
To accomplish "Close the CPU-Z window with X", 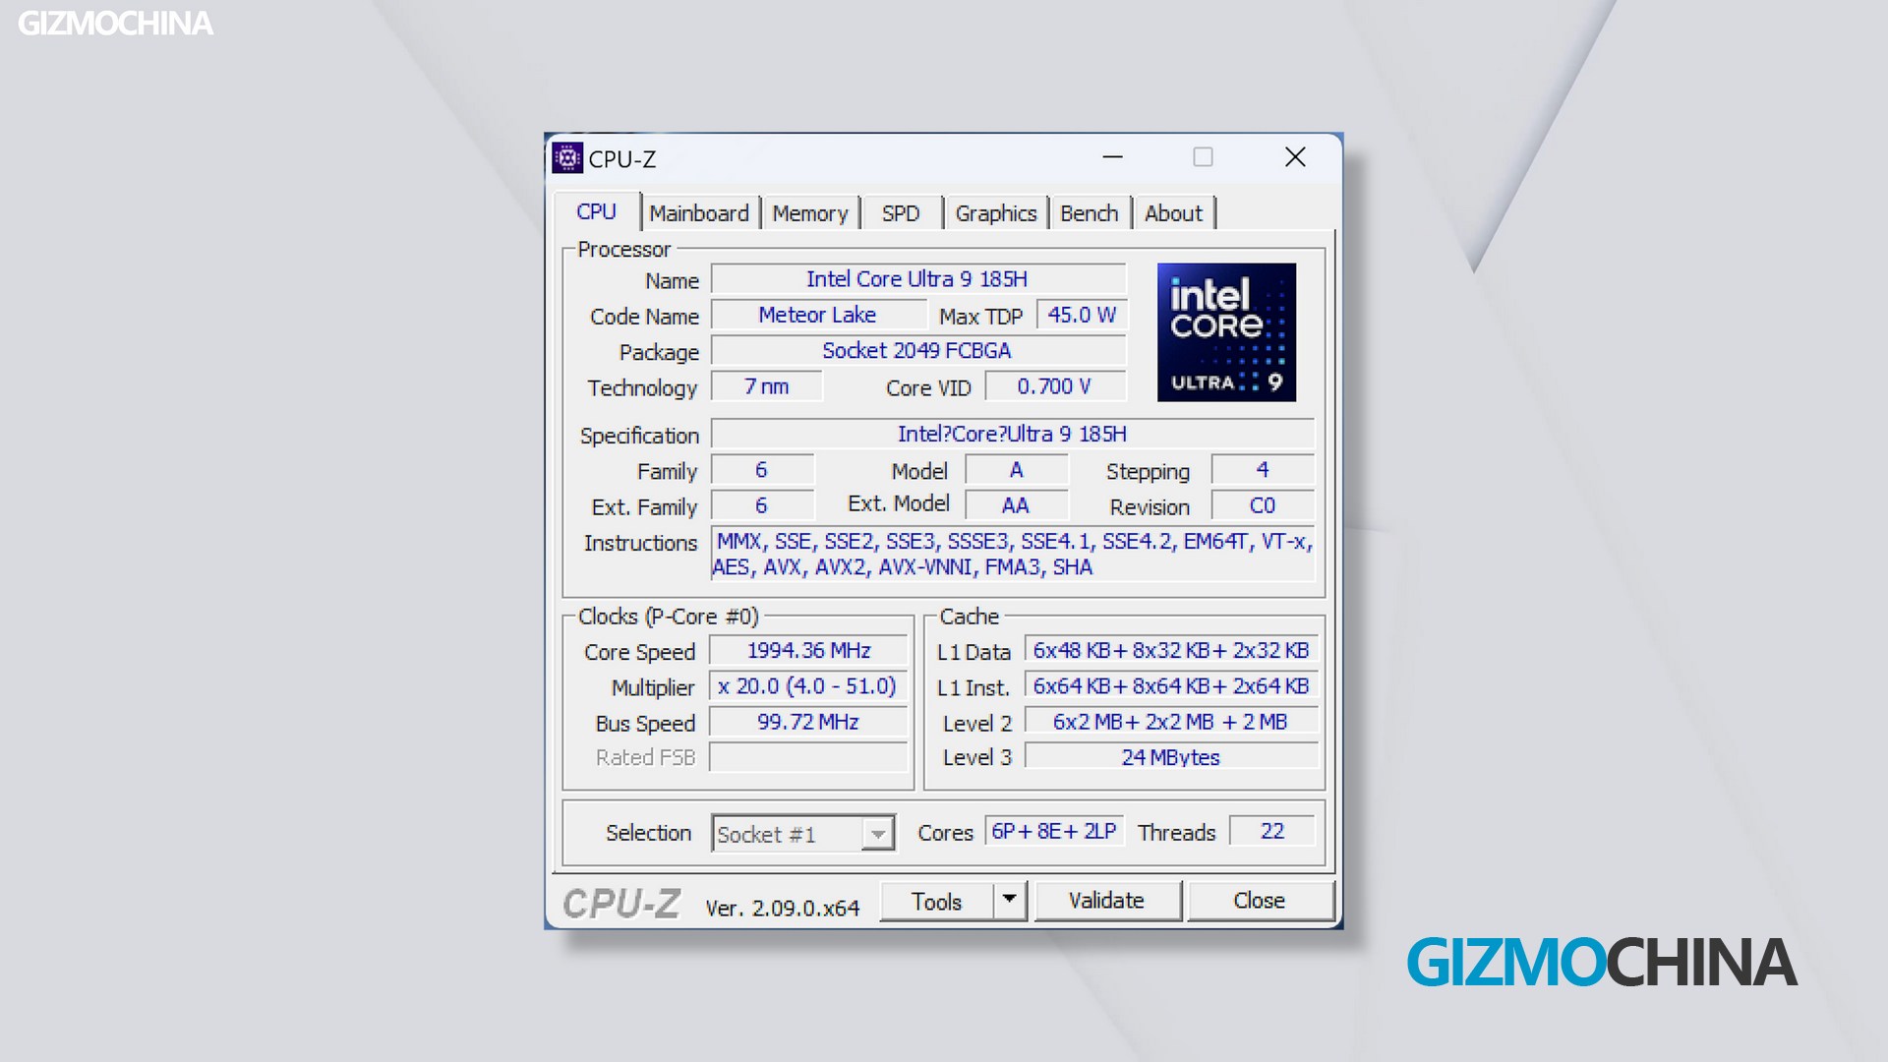I will click(x=1295, y=157).
